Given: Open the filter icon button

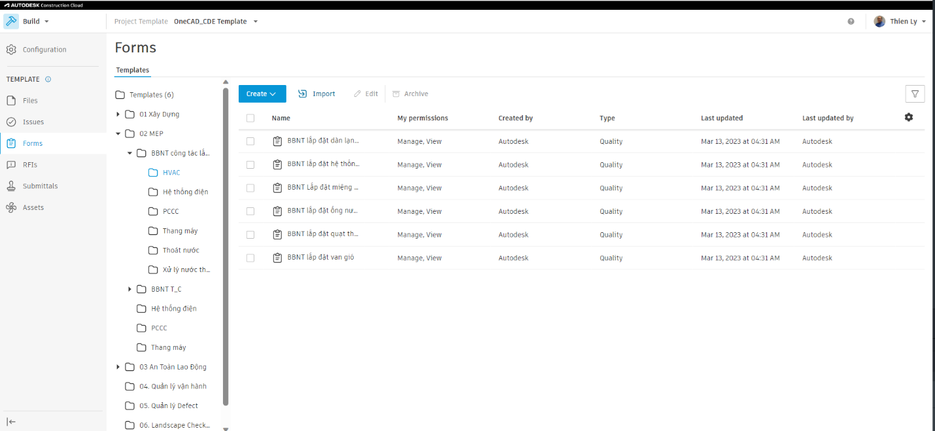Looking at the screenshot, I should point(915,94).
